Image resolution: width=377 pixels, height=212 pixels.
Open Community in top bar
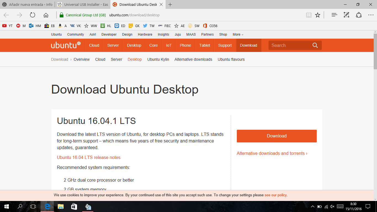[76, 35]
